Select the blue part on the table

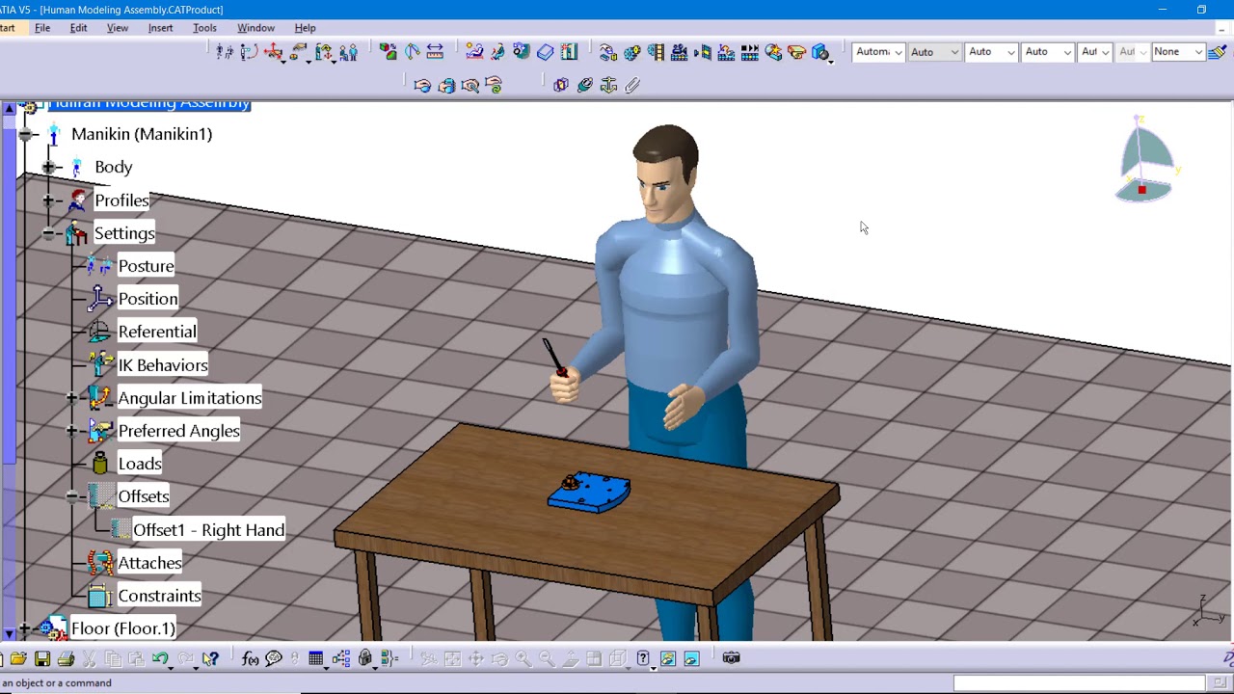coord(589,492)
